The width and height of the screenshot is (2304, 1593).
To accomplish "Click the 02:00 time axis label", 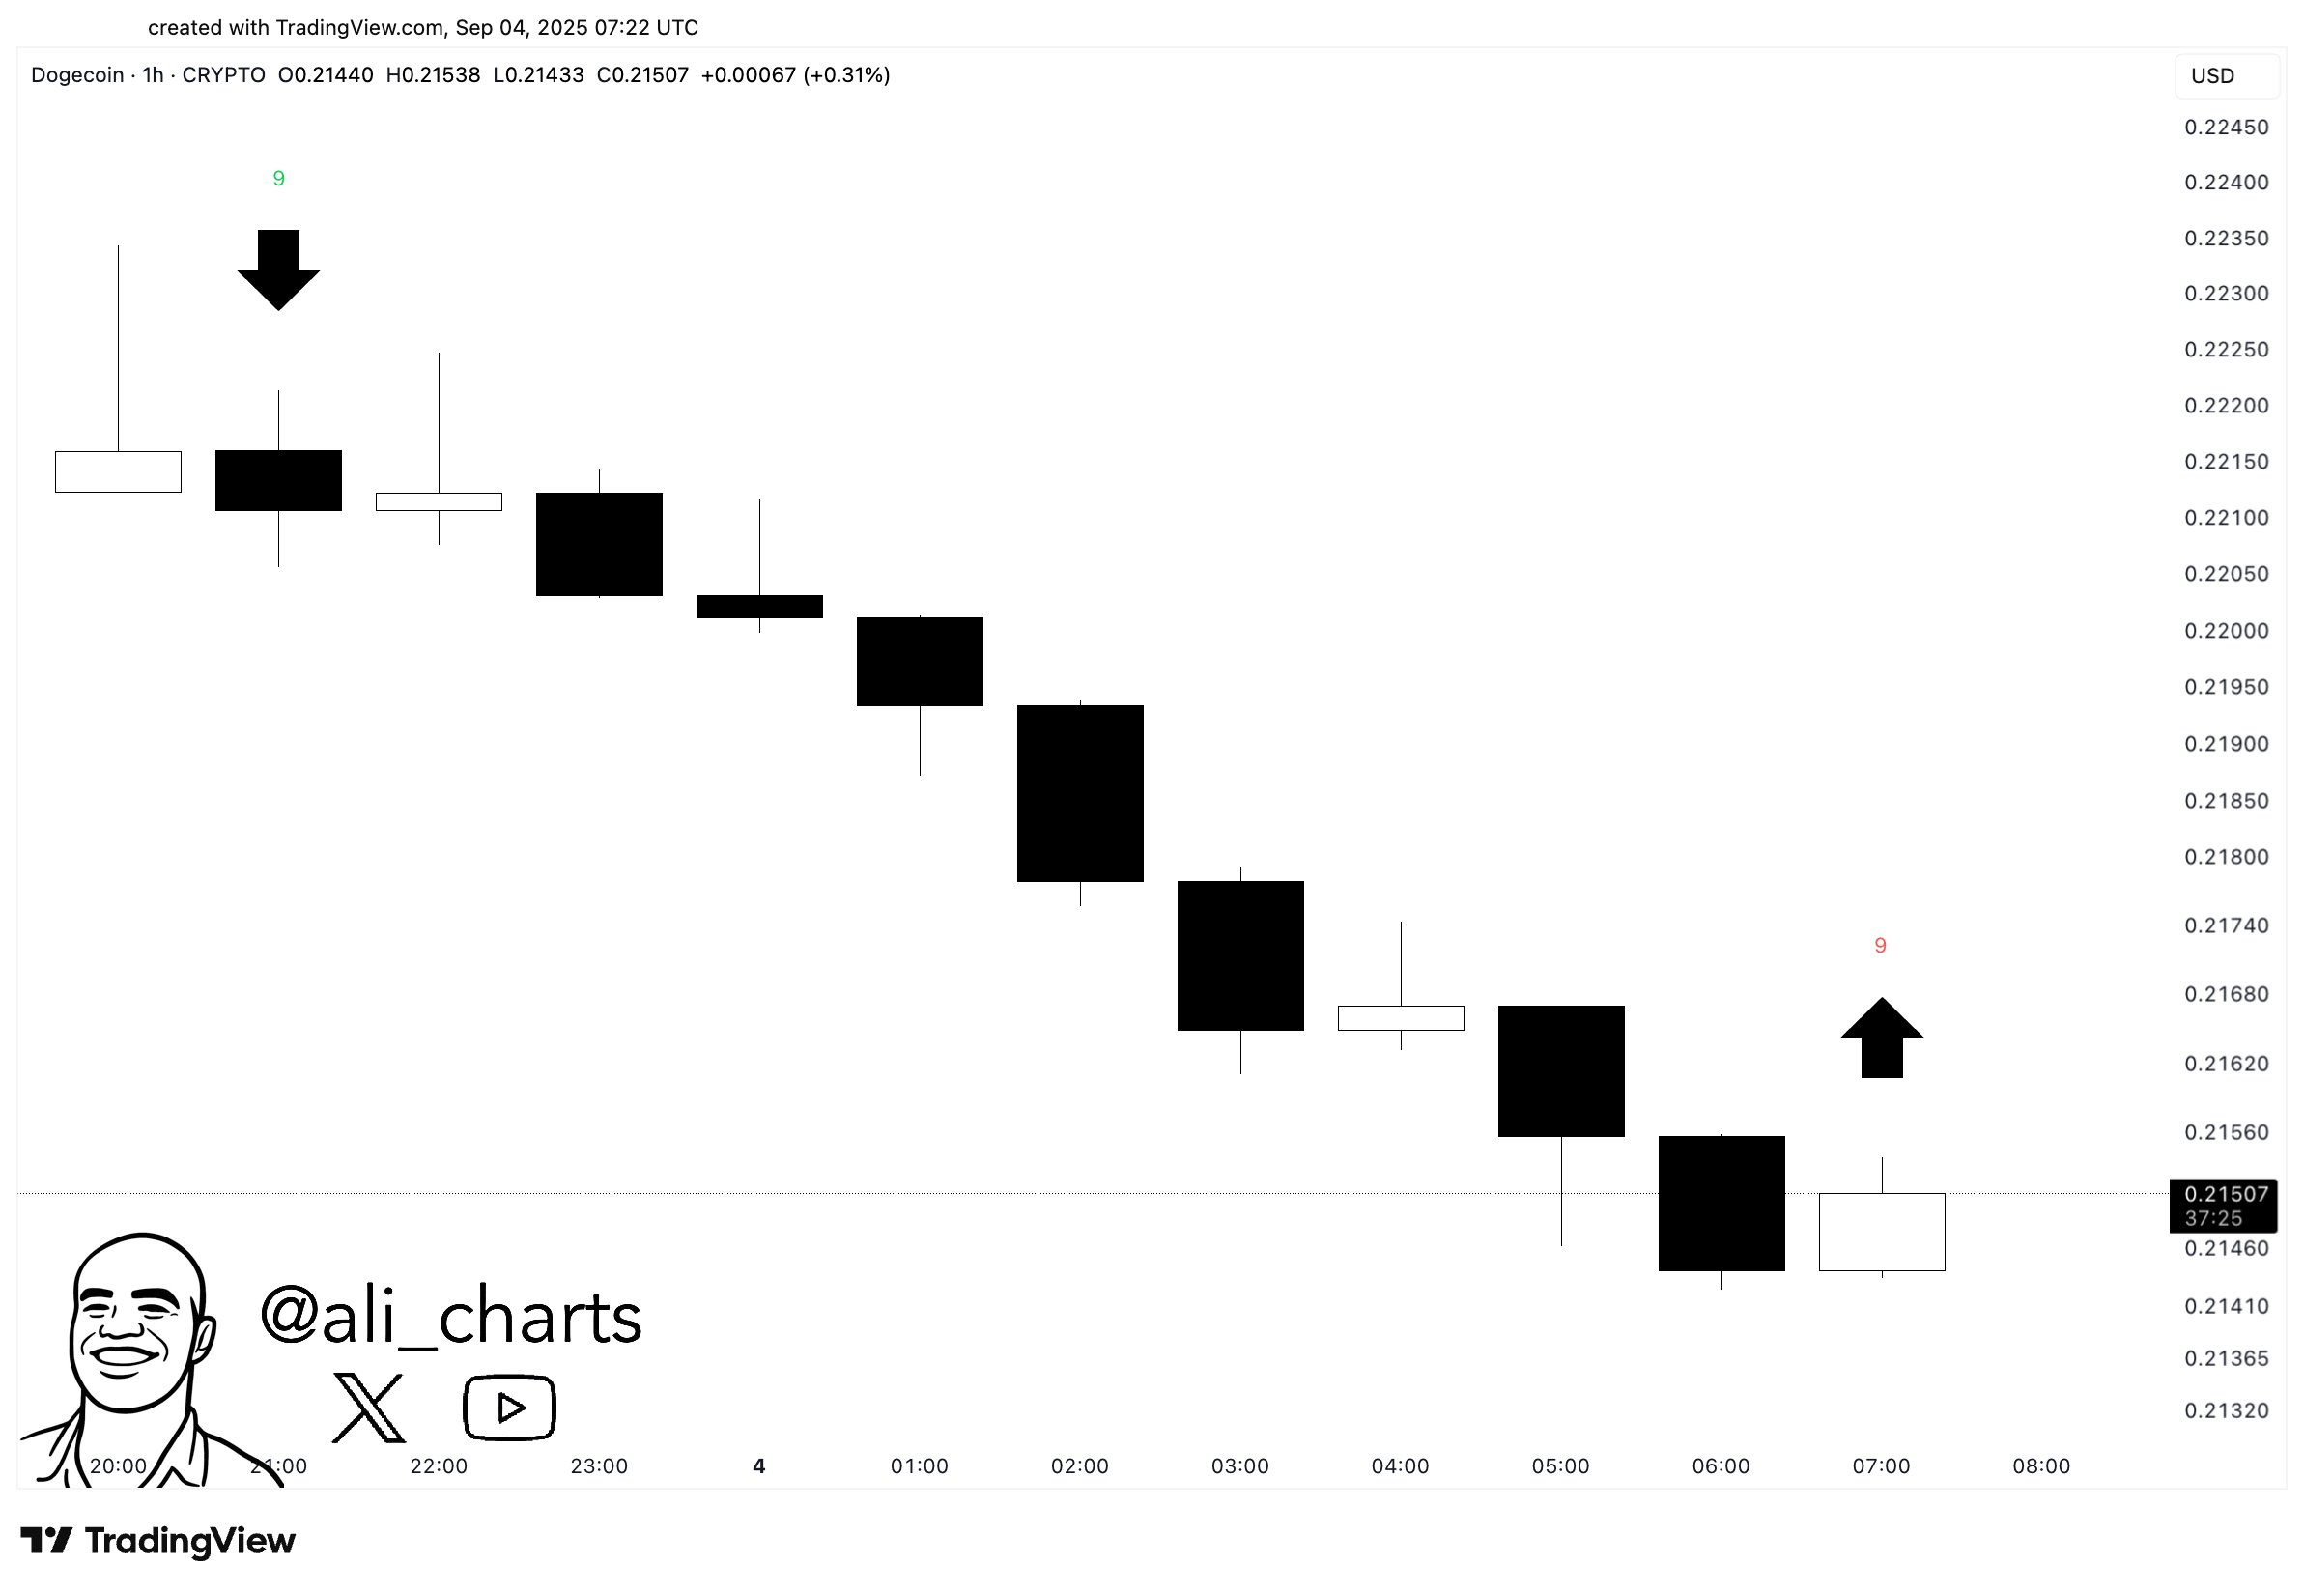I will point(1080,1466).
